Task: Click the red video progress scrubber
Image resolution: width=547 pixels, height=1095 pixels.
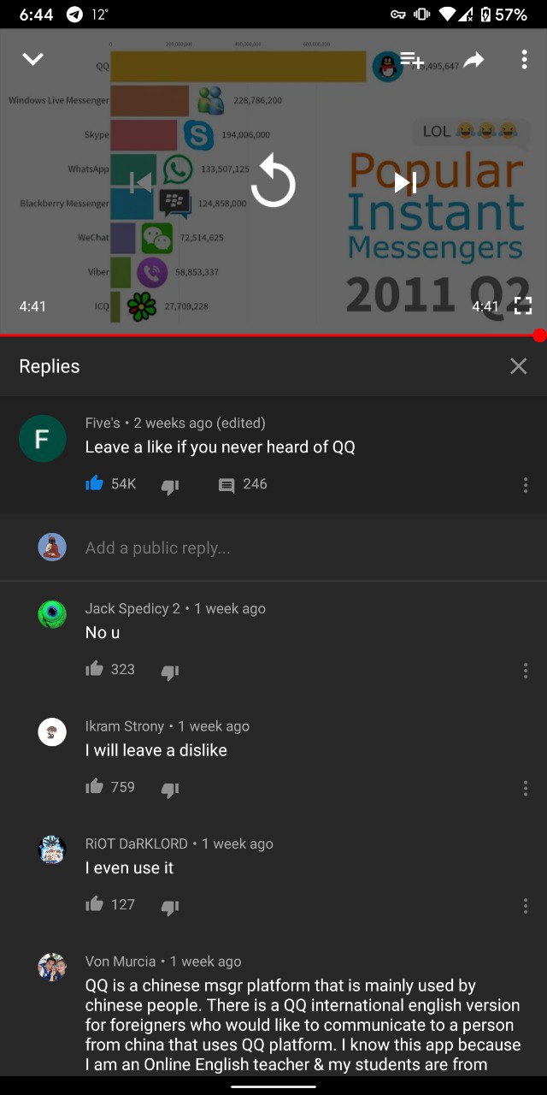Action: [x=538, y=335]
